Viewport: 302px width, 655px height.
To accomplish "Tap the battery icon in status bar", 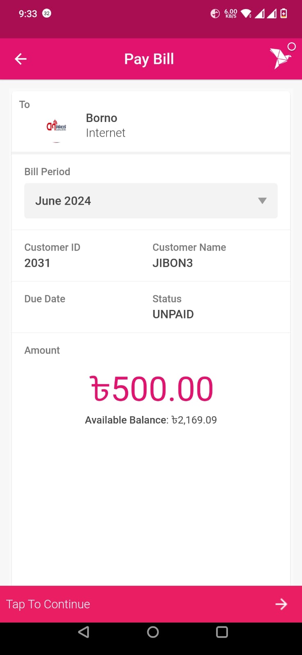I will click(x=284, y=13).
